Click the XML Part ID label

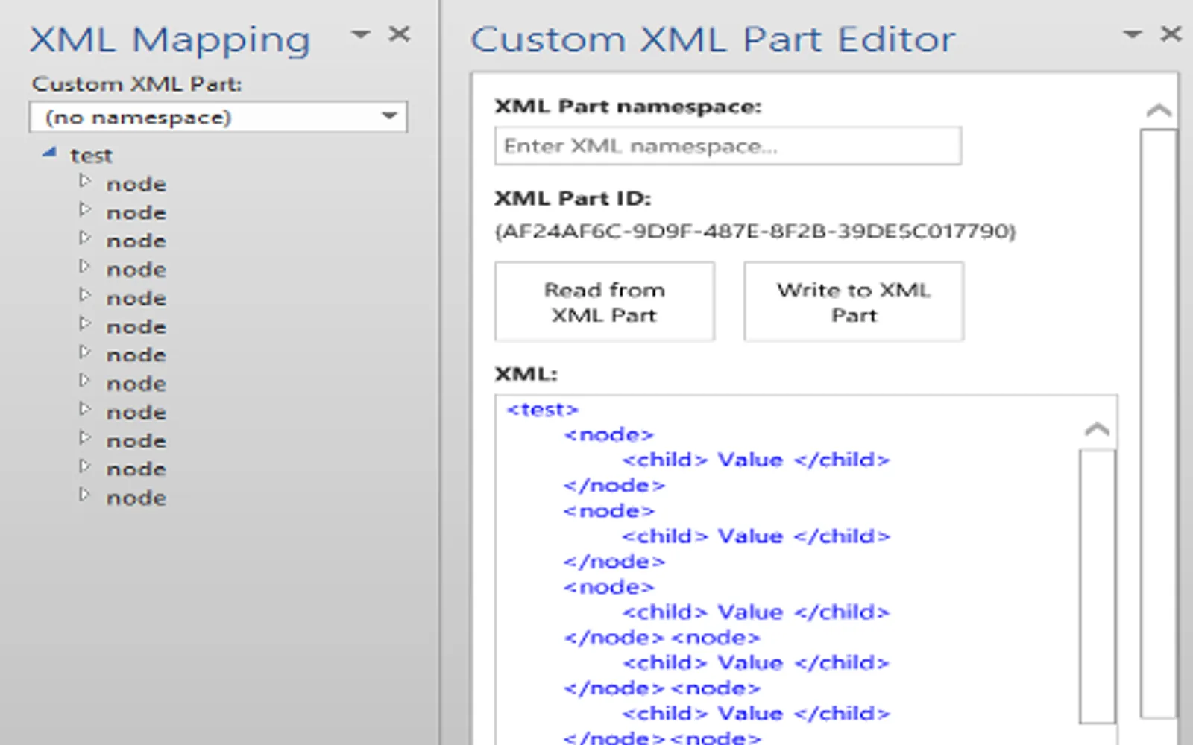coord(573,199)
